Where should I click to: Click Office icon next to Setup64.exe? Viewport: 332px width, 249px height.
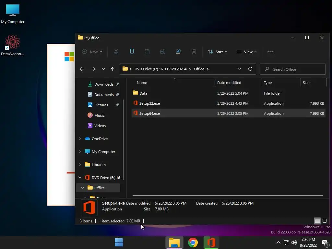coord(136,113)
